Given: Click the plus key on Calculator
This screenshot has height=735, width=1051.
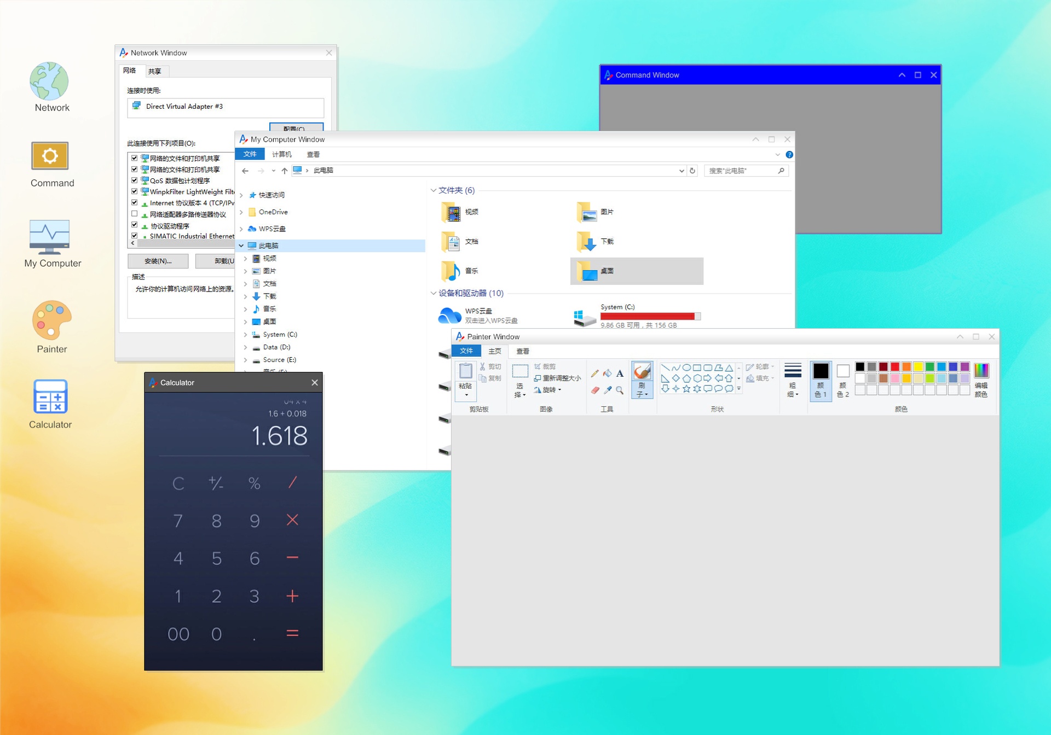Looking at the screenshot, I should 292,596.
